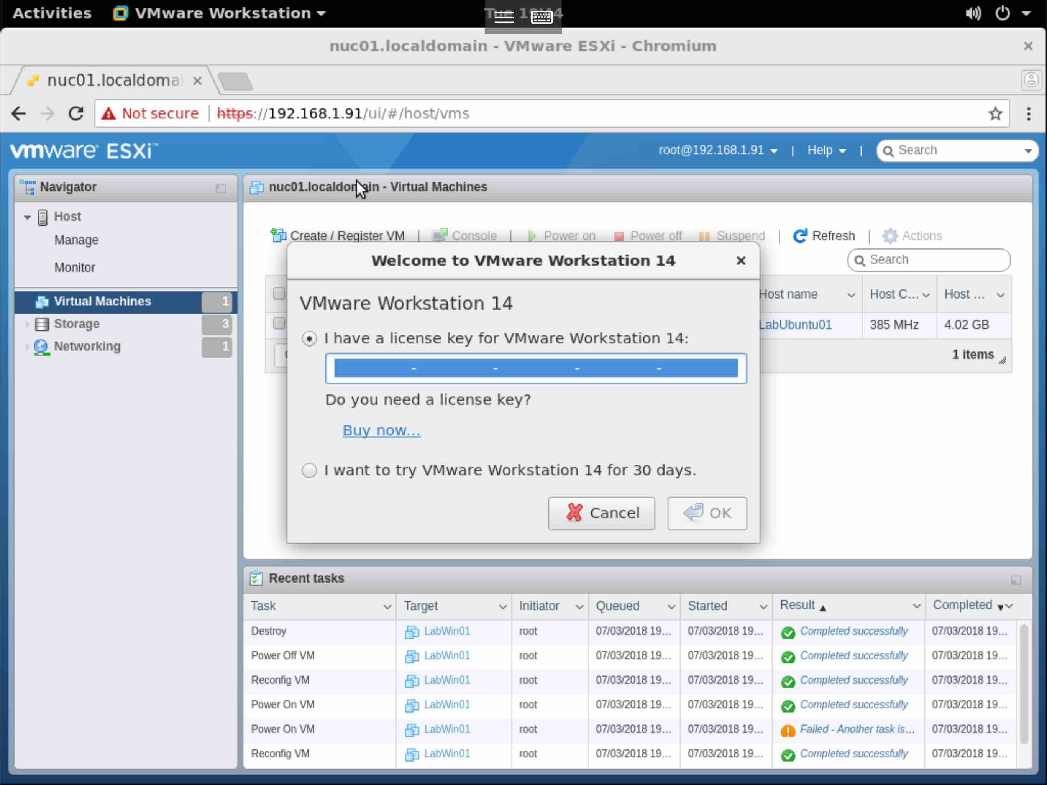Click the Failed - Another task is... result

(x=857, y=729)
